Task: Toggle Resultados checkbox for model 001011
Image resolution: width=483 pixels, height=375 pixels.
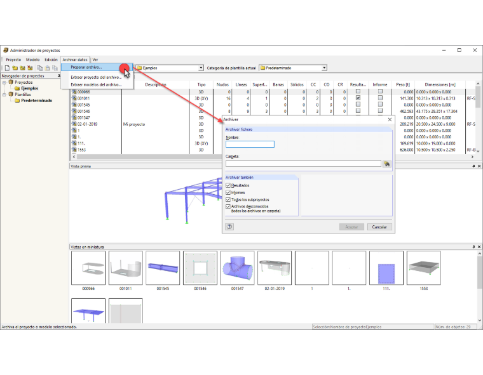Action: click(358, 98)
